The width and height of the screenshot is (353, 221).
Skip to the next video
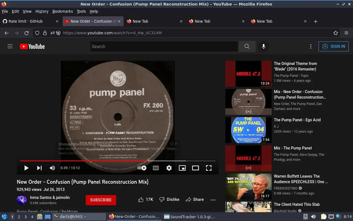click(x=39, y=168)
